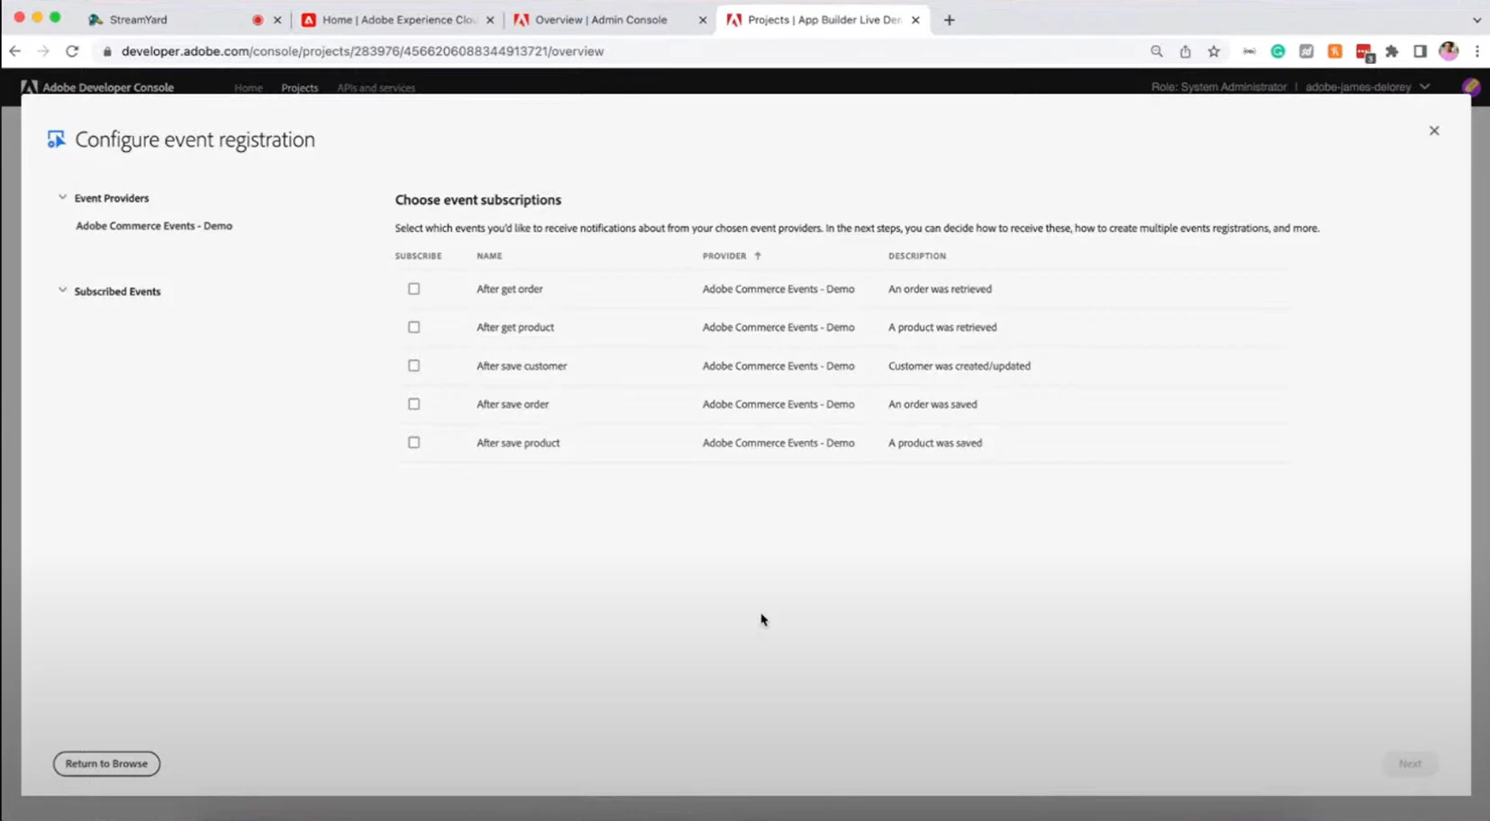Share this page via the share icon

click(x=1186, y=51)
